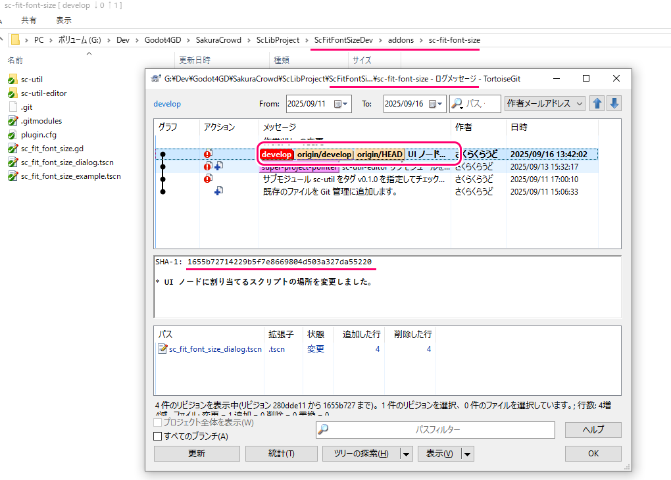Screen dimensions: 671x480
Task: Click the modified file icon of sc_fit_font_size_dialog.tscn
Action: click(162, 349)
